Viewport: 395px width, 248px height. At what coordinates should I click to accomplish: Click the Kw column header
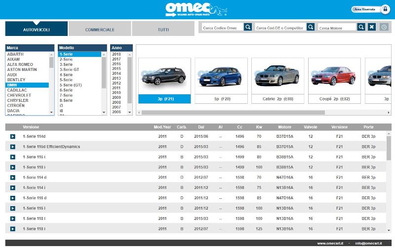click(x=259, y=127)
